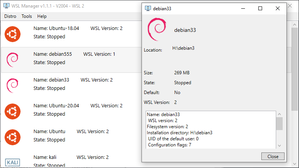The width and height of the screenshot is (299, 168).
Task: Click the X on debian33 dialog
Action: pos(278,8)
